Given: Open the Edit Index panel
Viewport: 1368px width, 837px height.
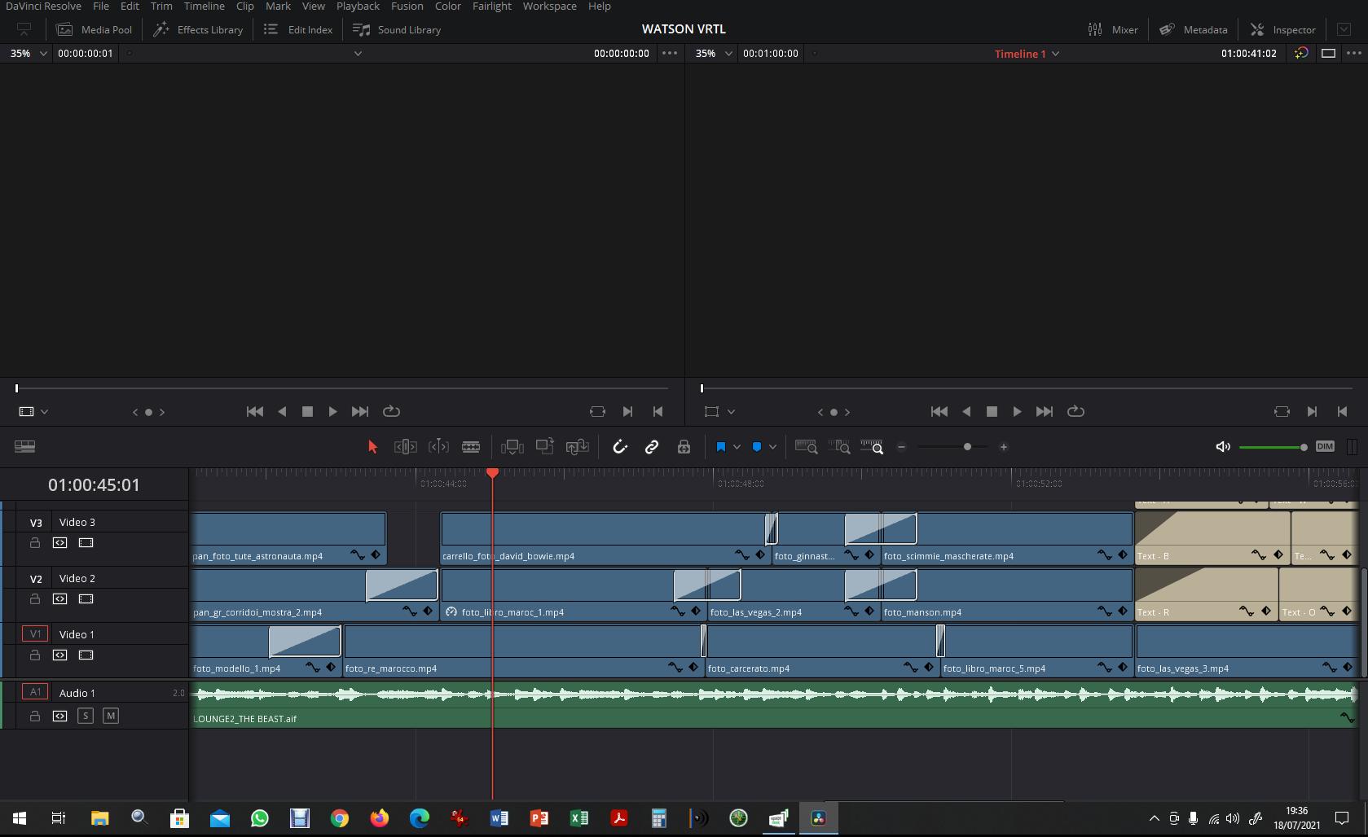Looking at the screenshot, I should (x=297, y=29).
